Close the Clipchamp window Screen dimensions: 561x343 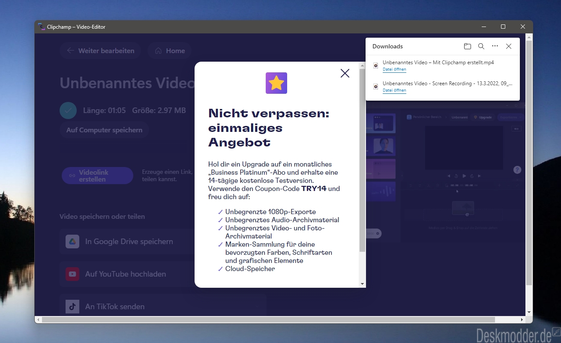[523, 27]
